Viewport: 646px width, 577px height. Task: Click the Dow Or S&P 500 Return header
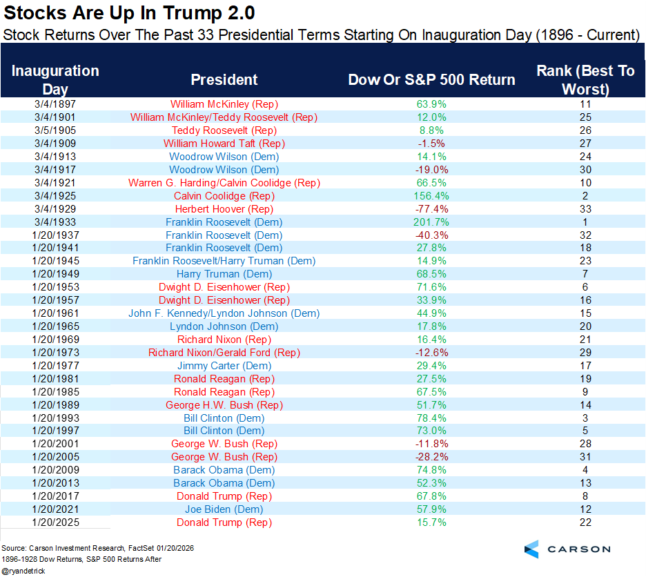click(x=431, y=79)
